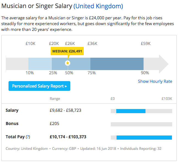The height and width of the screenshot is (162, 178).
Task: Click the Personalized Salary Report button
Action: [39, 86]
